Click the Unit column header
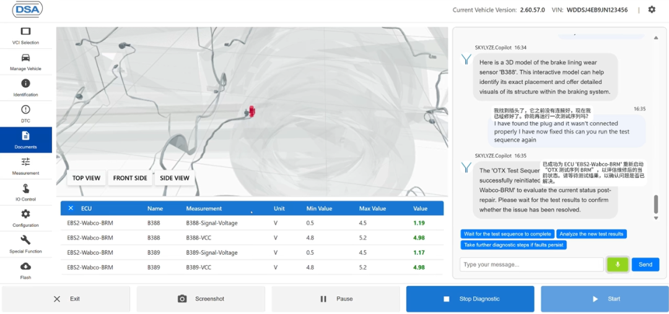This screenshot has width=669, height=314. point(279,208)
